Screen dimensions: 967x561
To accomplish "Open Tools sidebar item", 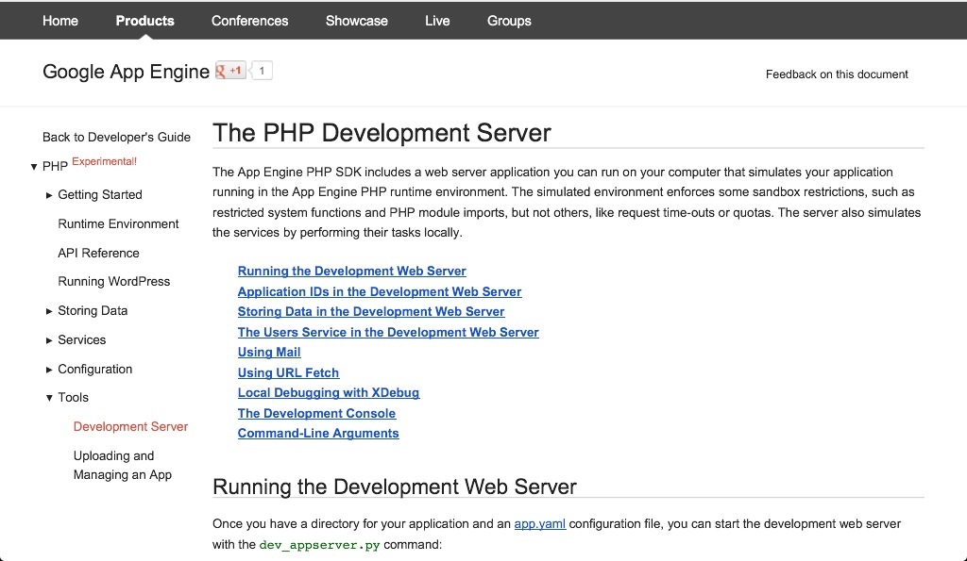I will tap(74, 397).
